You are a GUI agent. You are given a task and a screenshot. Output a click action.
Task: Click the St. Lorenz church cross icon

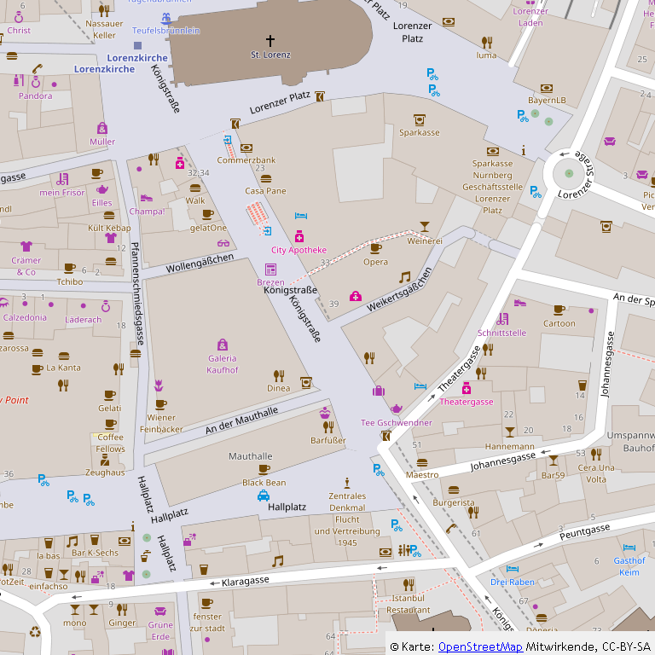(x=270, y=41)
